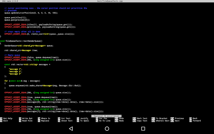Screen dimensions: 214x134
Task: Click the GNU nano version title text
Action: pyautogui.click(x=10, y=1)
